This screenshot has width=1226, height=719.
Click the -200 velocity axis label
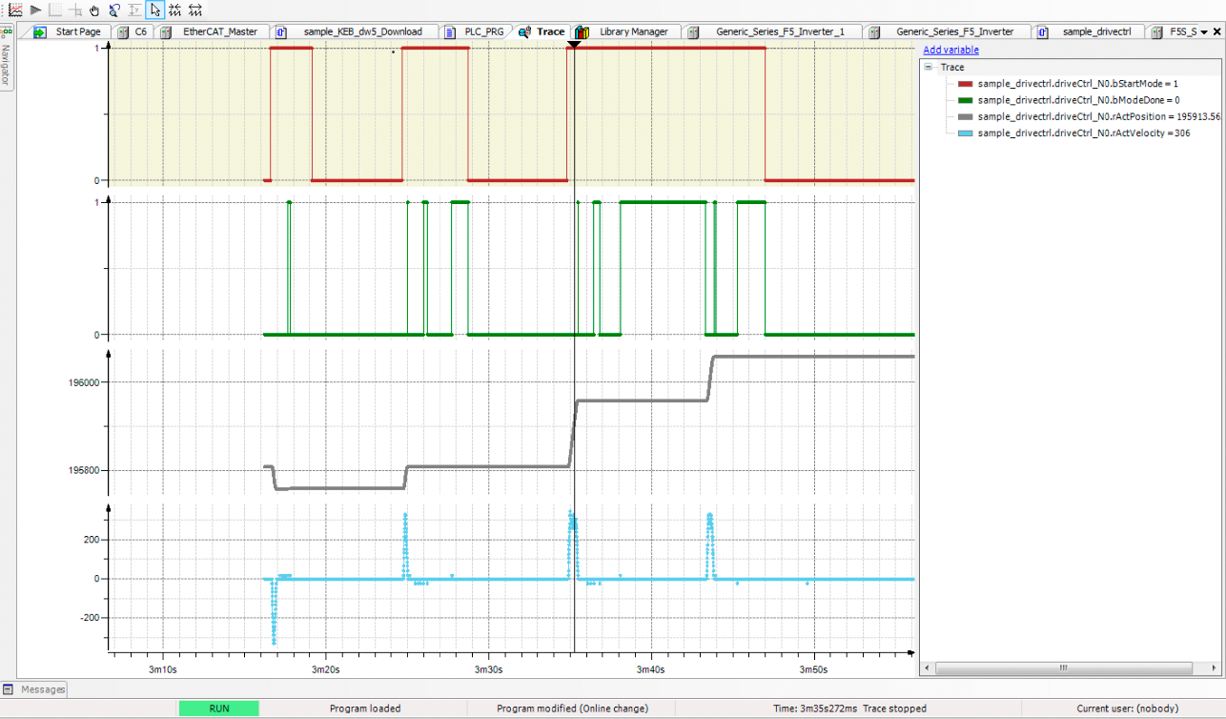[89, 617]
